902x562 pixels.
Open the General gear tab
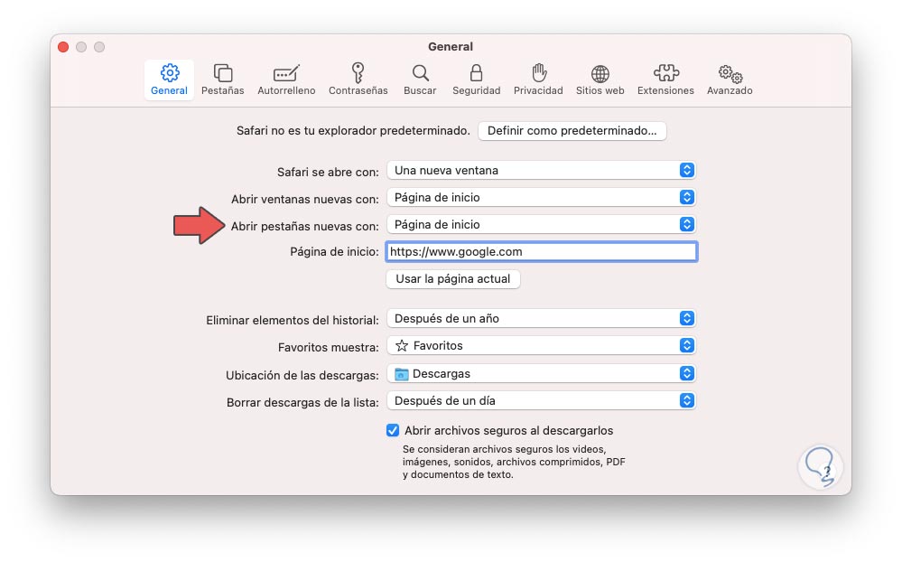(169, 80)
